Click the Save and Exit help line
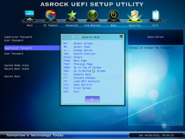Image resolution: width=185 pixels, height=139 pixels. pyautogui.click(x=78, y=85)
